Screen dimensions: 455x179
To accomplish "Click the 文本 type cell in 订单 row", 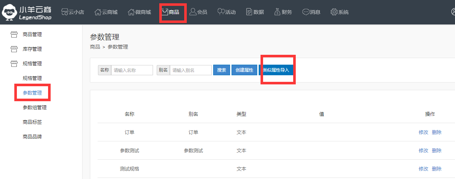I will tap(241, 132).
